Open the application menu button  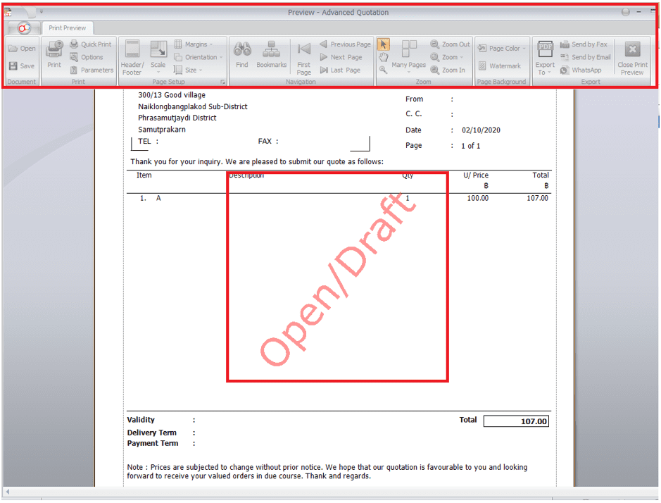click(24, 27)
